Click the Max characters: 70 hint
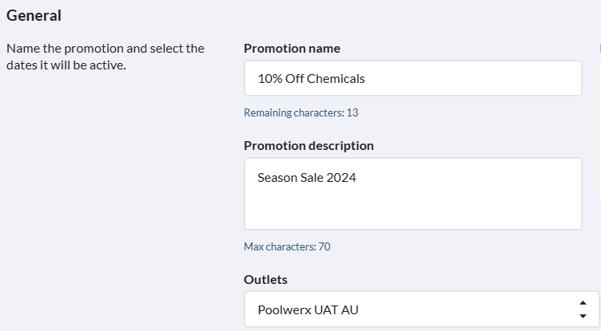The height and width of the screenshot is (331, 601). point(287,246)
